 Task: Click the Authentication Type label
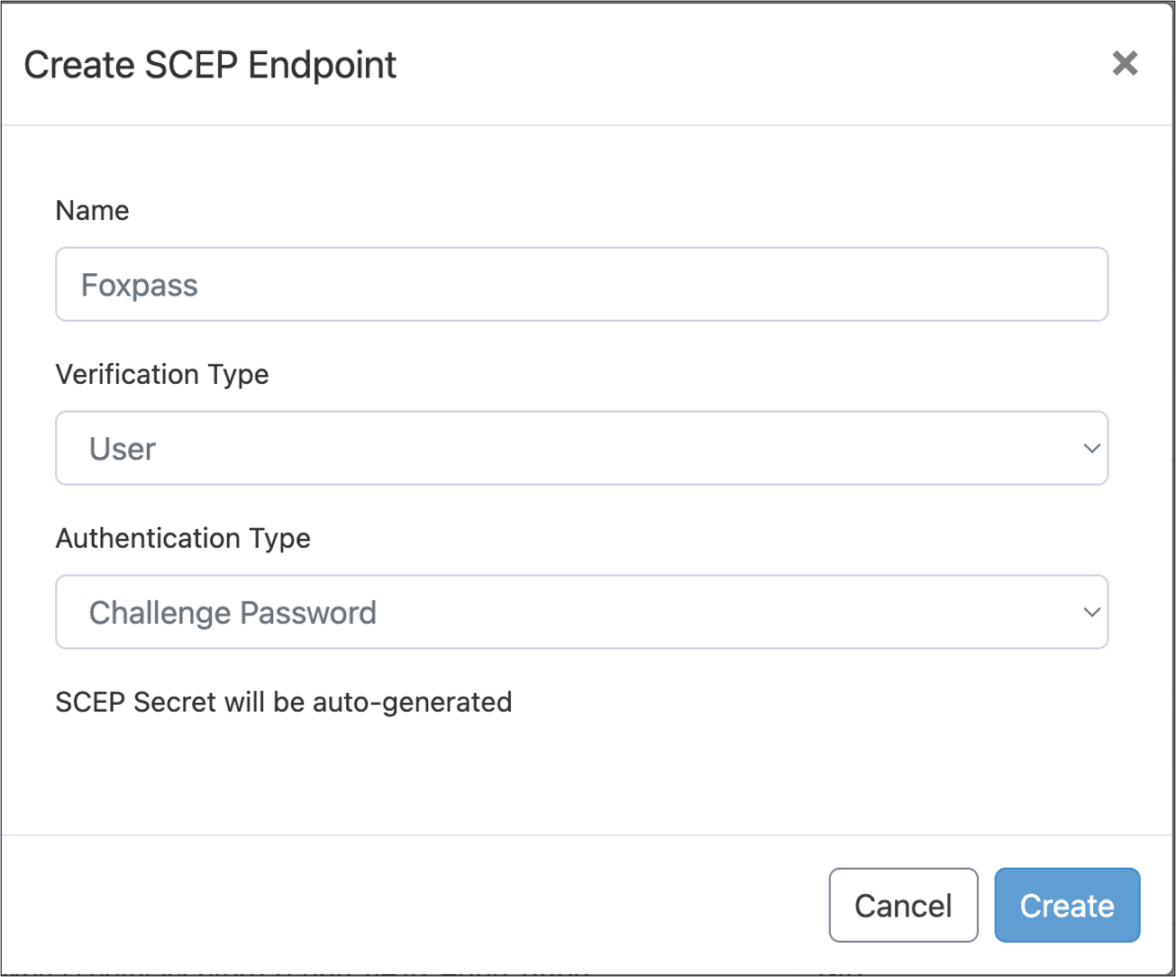pos(183,538)
